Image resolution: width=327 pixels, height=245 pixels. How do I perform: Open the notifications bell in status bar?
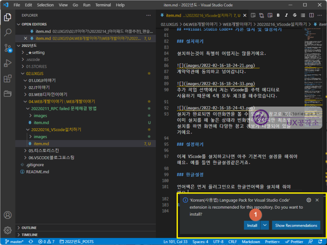point(320,241)
